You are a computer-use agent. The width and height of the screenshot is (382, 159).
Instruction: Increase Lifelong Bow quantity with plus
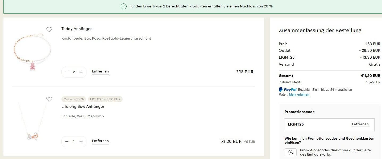[x=81, y=142]
